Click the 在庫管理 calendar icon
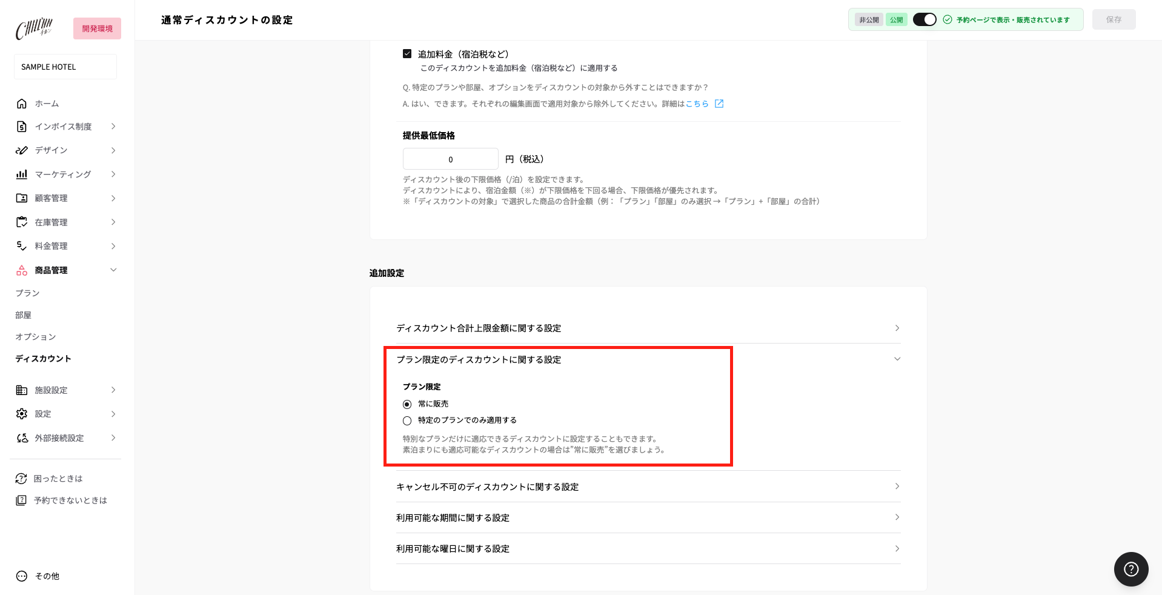The height and width of the screenshot is (595, 1162). coord(22,222)
